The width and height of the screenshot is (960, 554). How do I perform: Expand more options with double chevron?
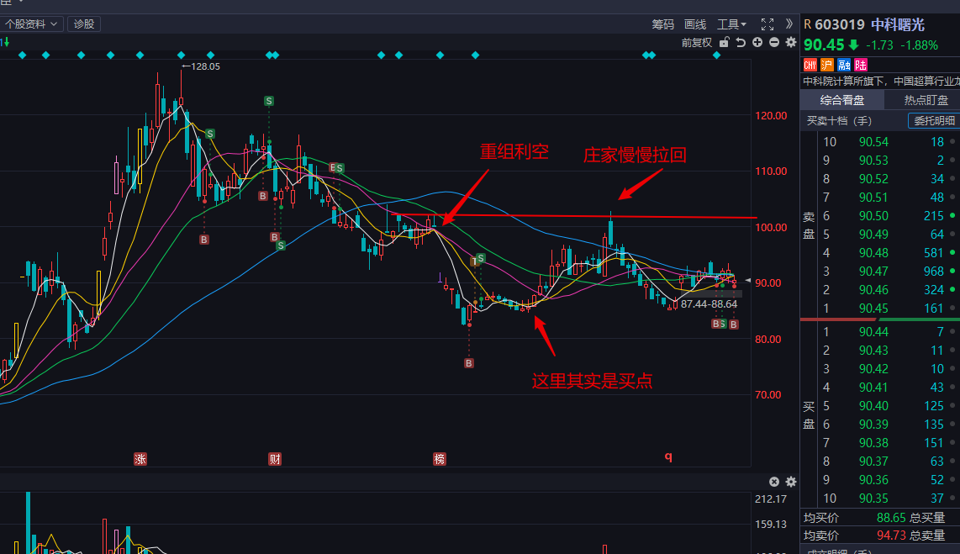(x=789, y=24)
